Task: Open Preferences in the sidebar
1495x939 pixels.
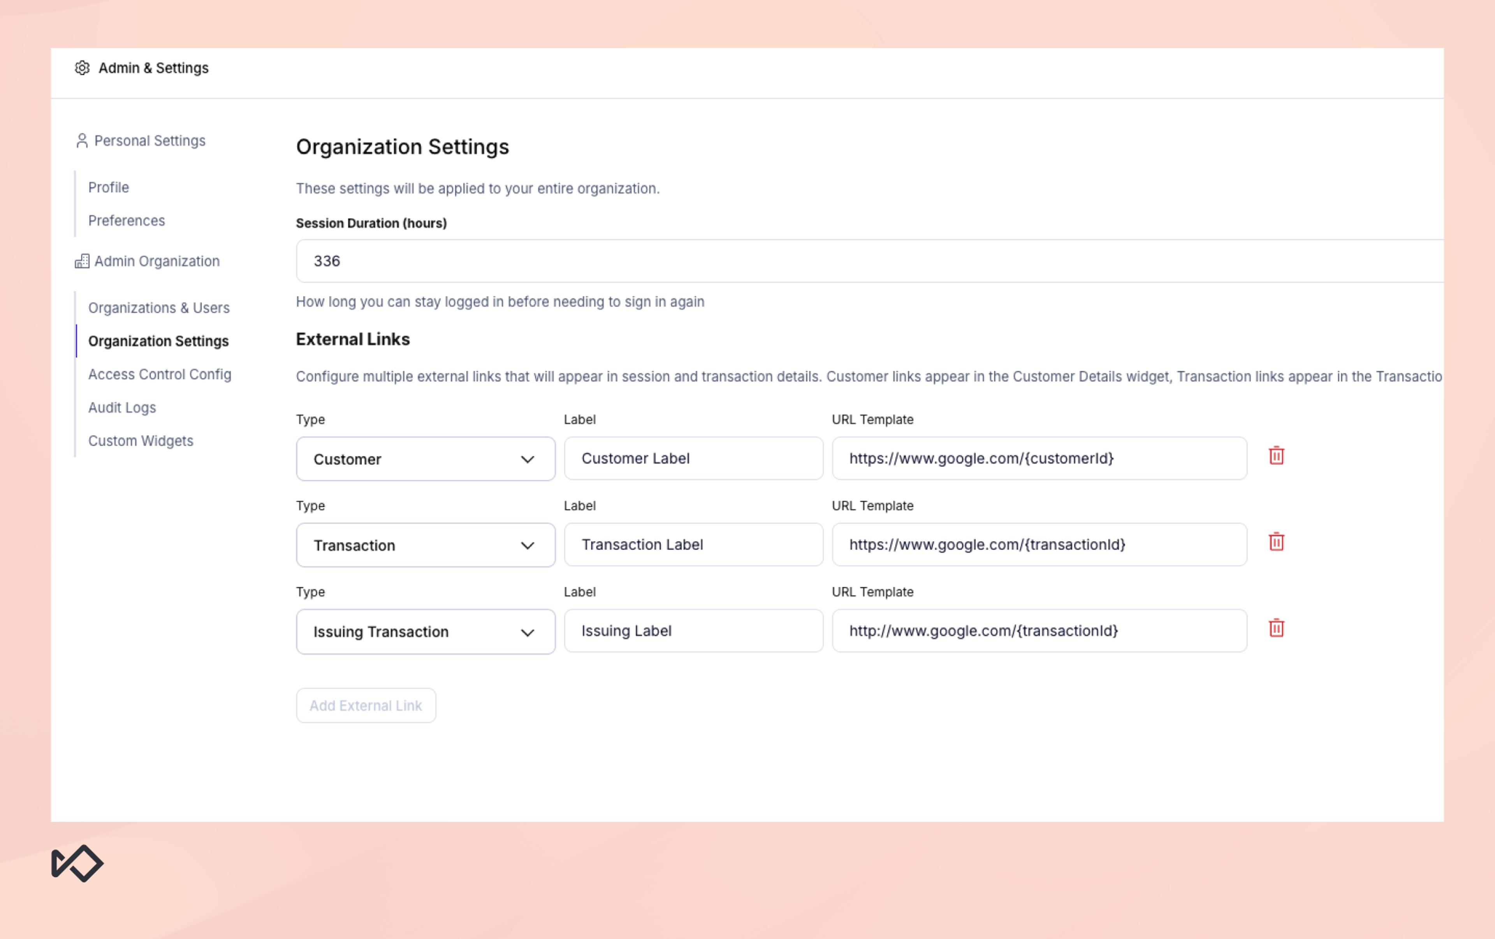Action: (x=127, y=221)
